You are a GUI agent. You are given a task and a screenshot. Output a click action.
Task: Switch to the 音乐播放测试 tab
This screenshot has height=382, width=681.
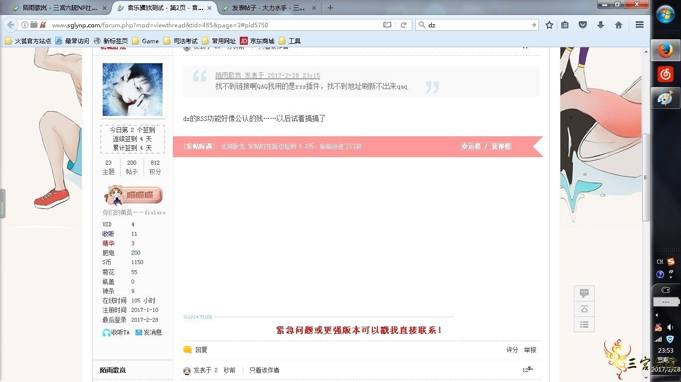coord(164,8)
